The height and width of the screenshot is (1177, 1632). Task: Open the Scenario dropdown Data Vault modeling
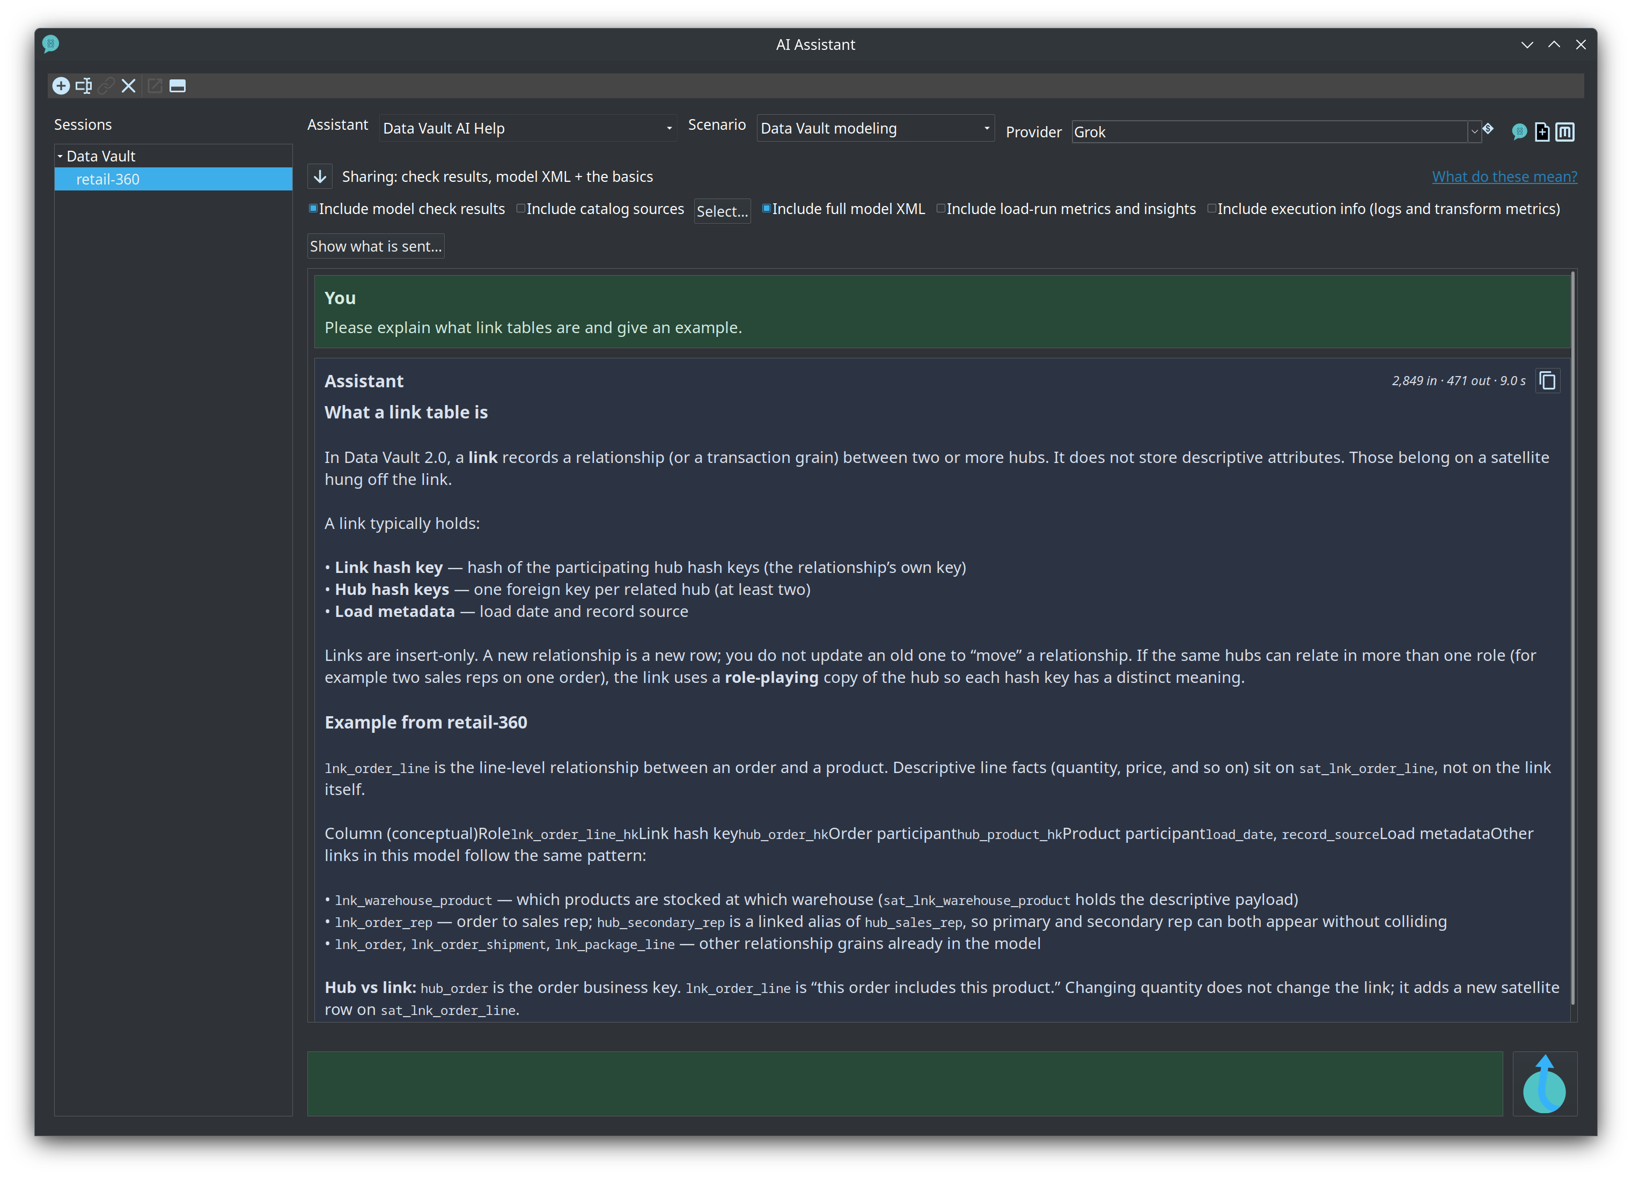(x=875, y=128)
